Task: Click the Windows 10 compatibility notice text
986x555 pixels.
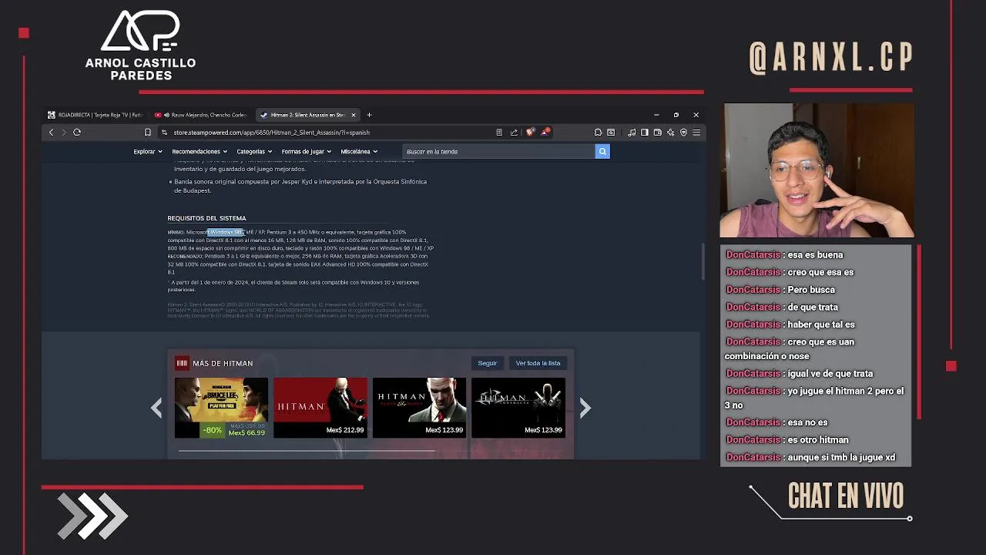Action: point(294,285)
